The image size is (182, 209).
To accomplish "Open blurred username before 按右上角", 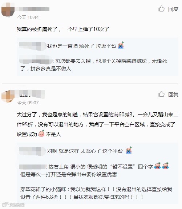I will tap(32, 167).
